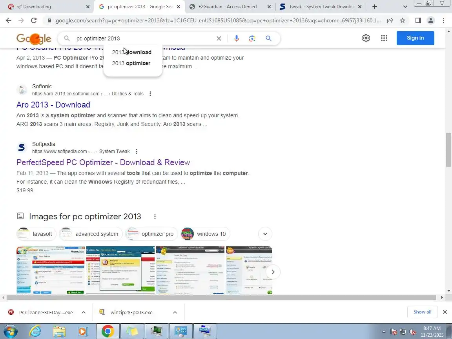
Task: Open Softpedia favicon next to result
Action: pos(22,147)
